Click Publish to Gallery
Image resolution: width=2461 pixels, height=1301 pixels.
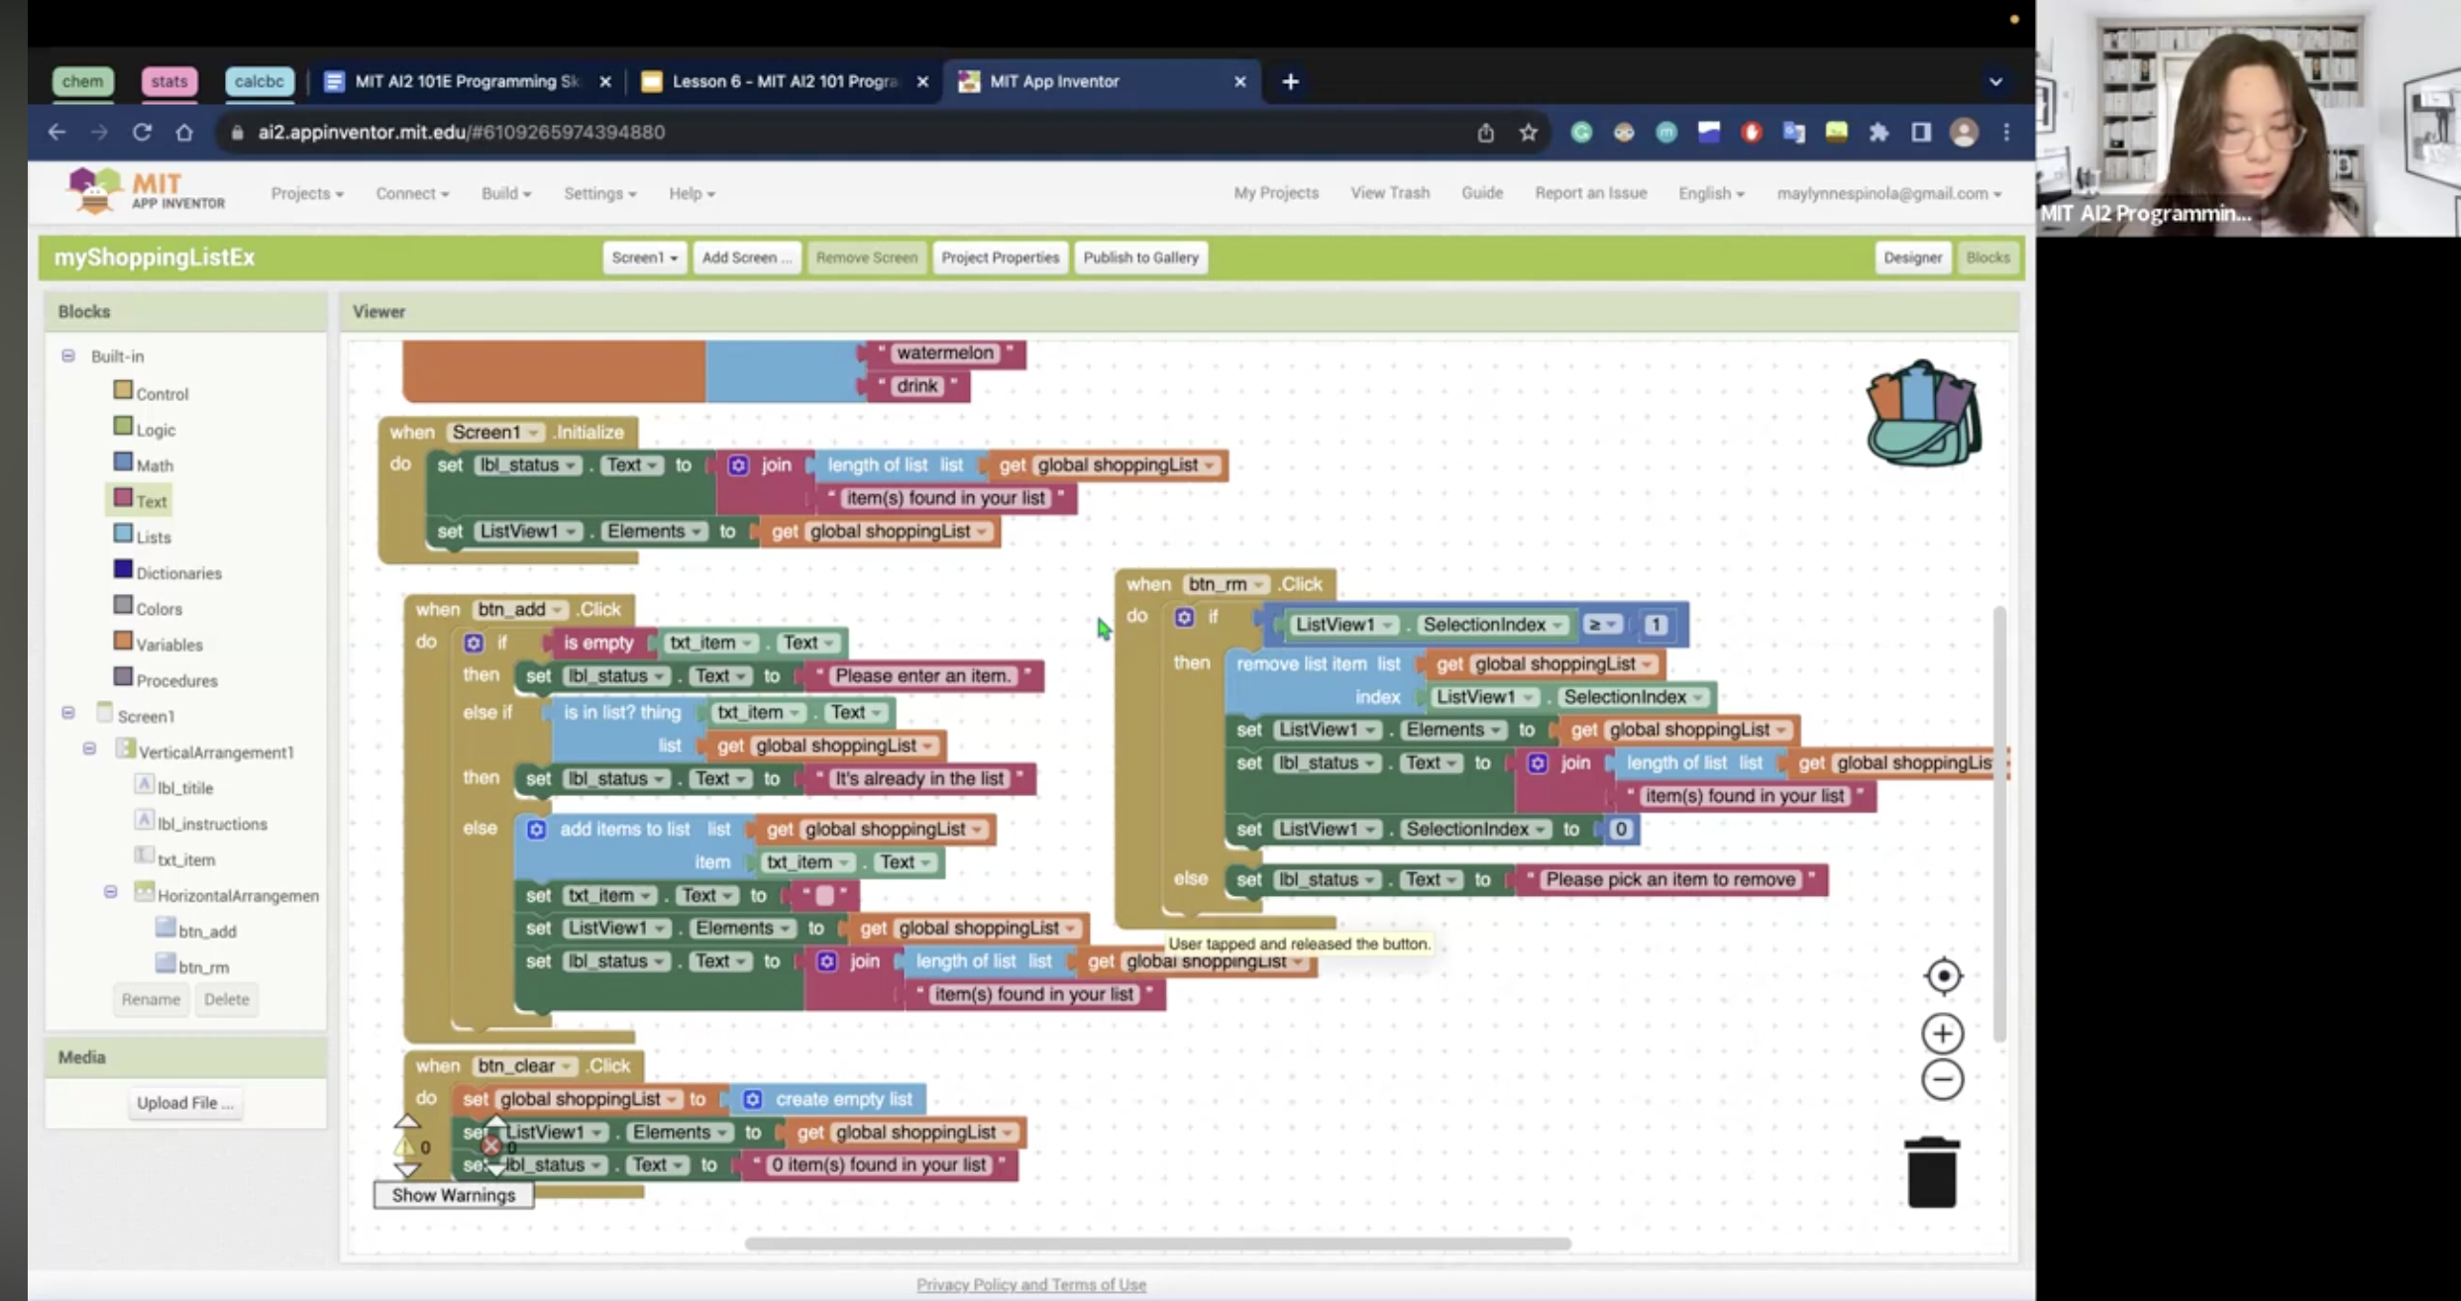pyautogui.click(x=1140, y=256)
